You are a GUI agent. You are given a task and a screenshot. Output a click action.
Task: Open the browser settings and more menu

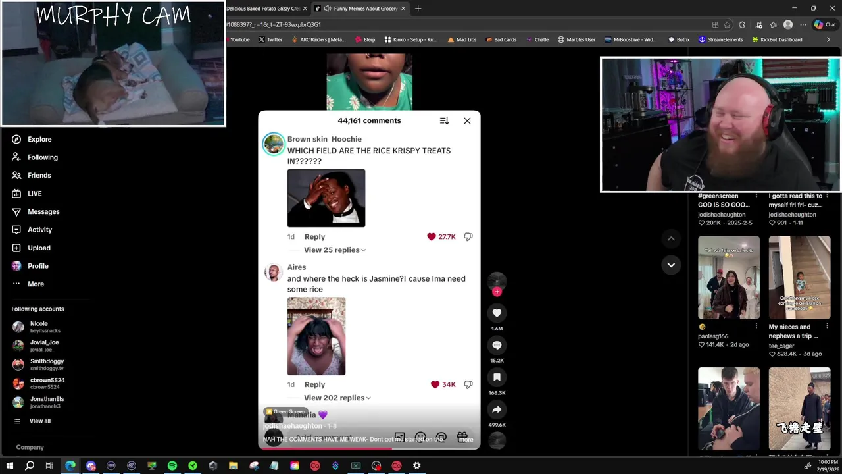tap(803, 25)
